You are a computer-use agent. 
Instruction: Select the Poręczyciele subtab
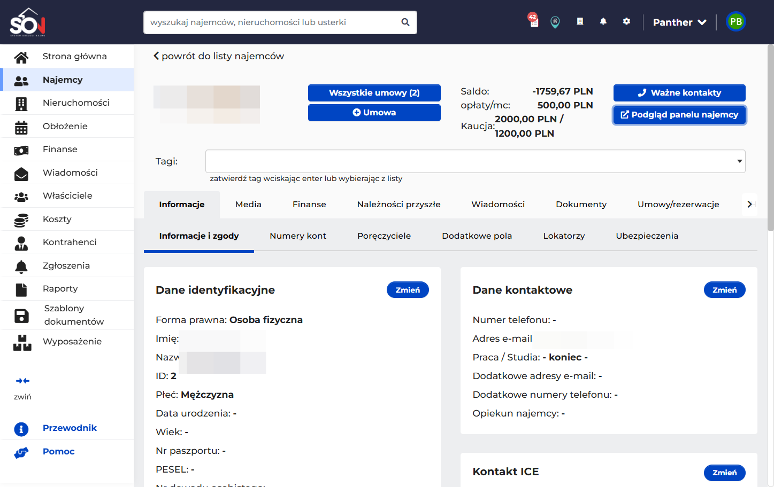pos(384,236)
